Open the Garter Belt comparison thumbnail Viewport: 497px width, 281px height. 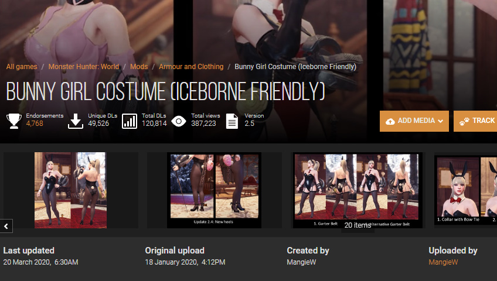(x=358, y=190)
